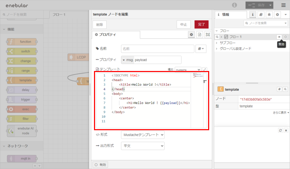Toggle visibility eye for フロー 1
Viewport: 290px width, 169px height.
[279, 37]
